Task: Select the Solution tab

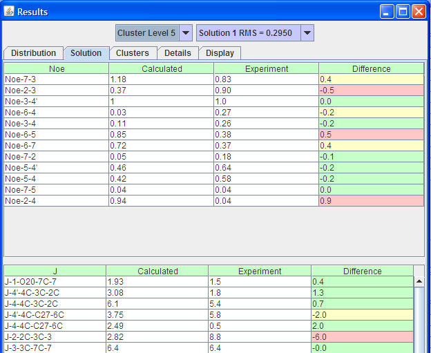Action: coord(86,53)
